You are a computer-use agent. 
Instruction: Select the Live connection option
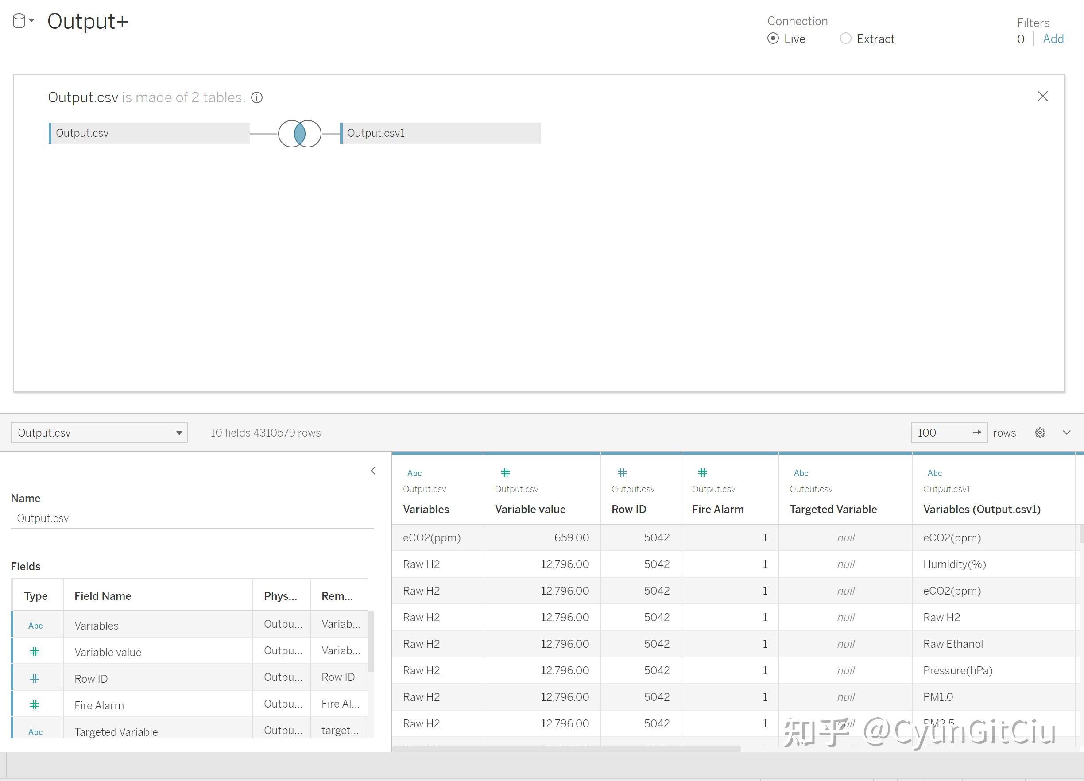click(x=773, y=39)
